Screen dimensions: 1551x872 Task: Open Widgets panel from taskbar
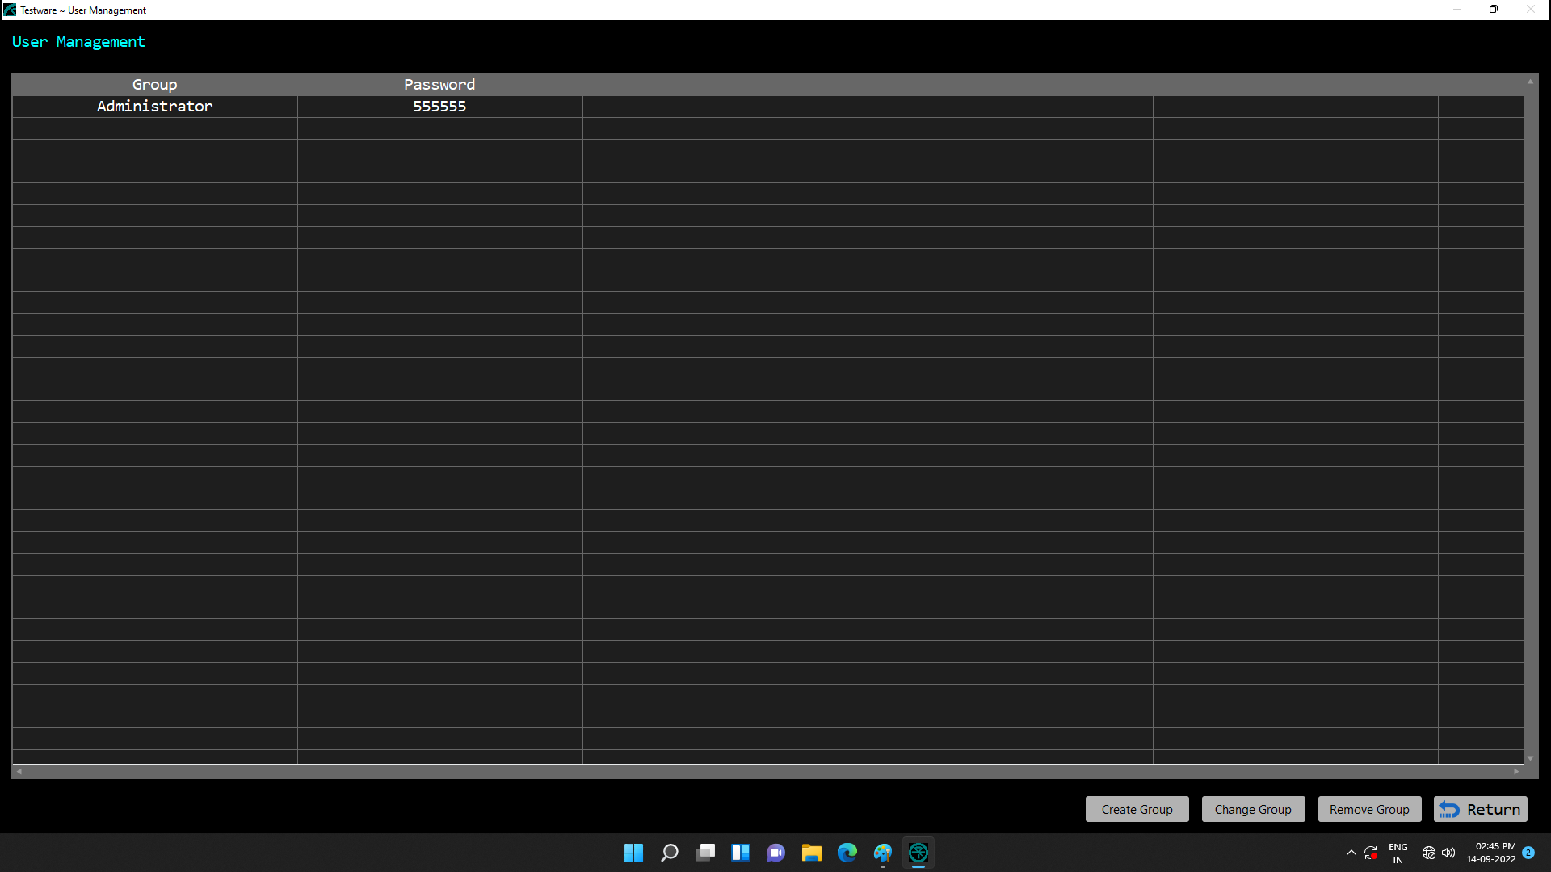pyautogui.click(x=741, y=853)
